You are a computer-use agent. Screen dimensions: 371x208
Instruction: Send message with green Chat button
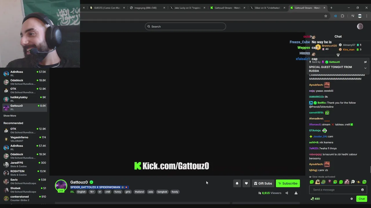[361, 199]
